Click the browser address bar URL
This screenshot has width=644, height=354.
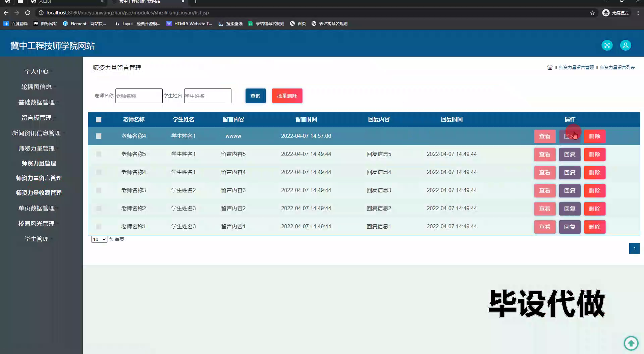coord(127,13)
